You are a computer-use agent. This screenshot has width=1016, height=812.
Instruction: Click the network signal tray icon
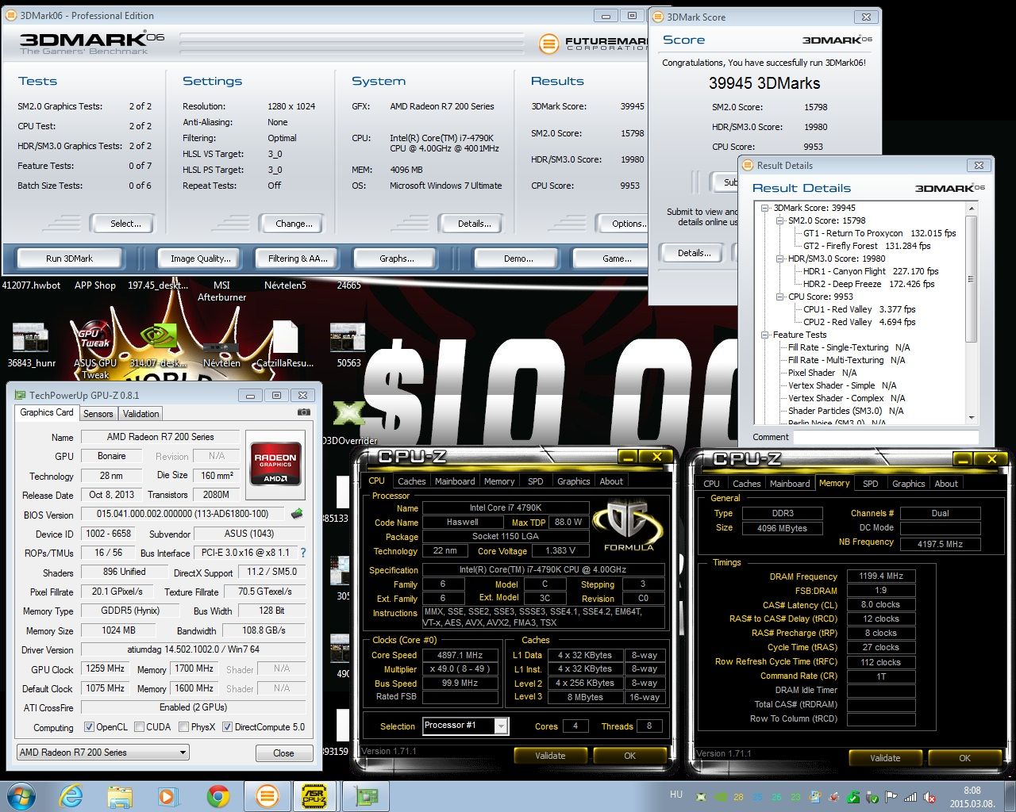tap(910, 797)
